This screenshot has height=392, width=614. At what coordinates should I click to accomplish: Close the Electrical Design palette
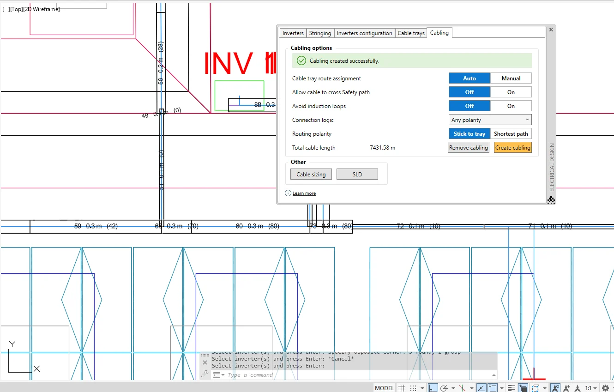pyautogui.click(x=551, y=30)
